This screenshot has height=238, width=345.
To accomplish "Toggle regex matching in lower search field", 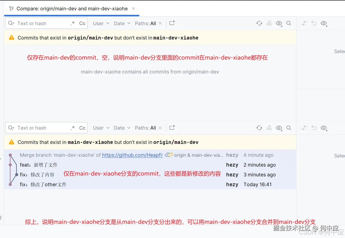I will (x=73, y=128).
